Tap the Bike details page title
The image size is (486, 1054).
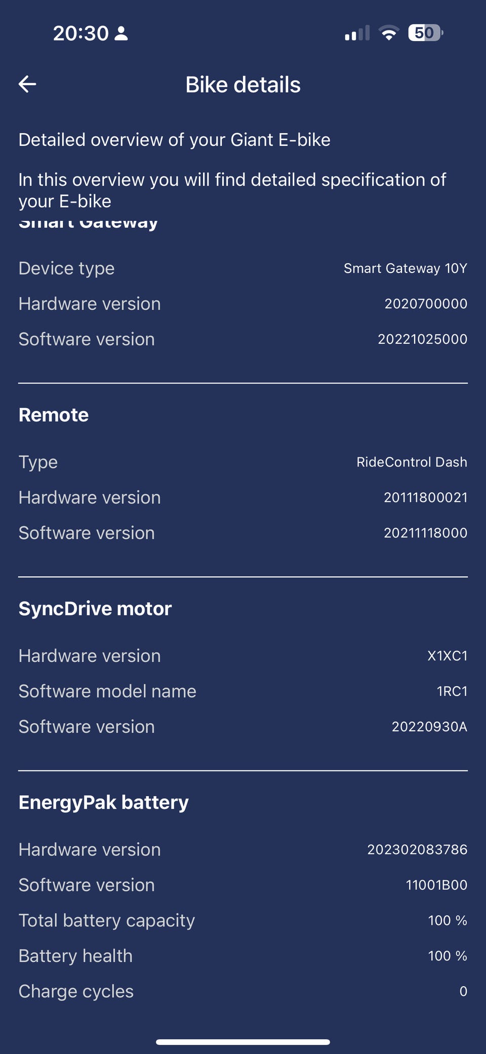point(243,85)
